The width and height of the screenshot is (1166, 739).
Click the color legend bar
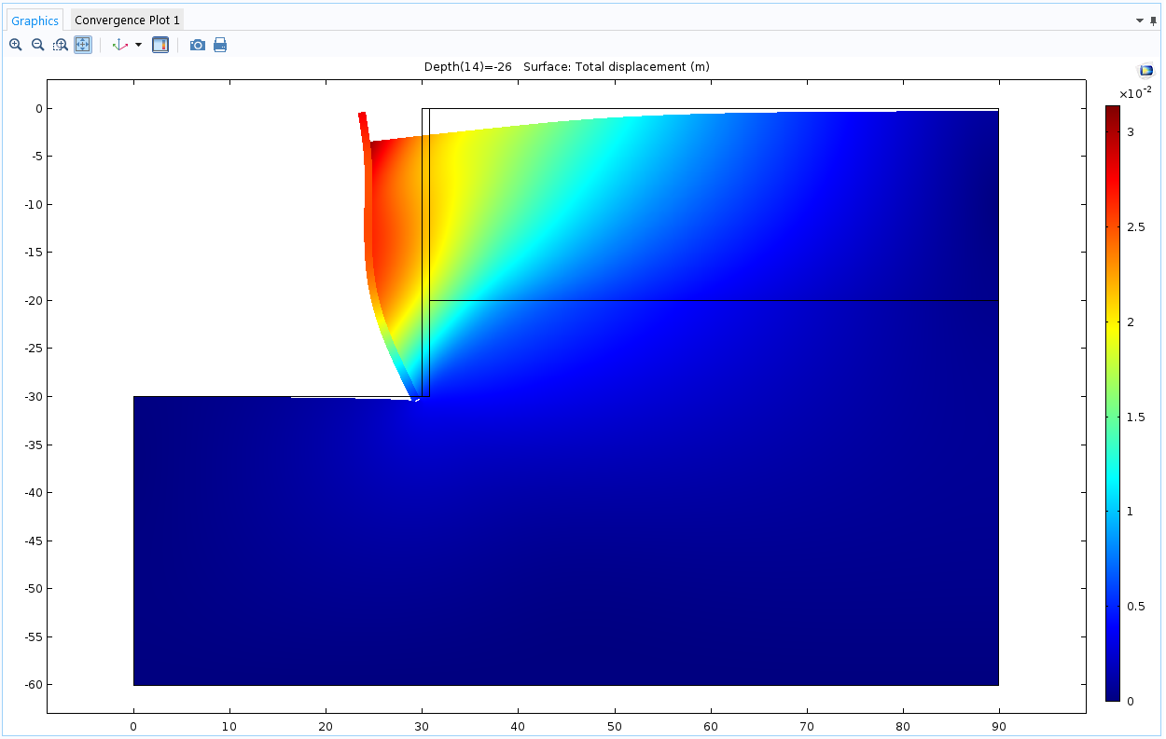(x=1113, y=403)
